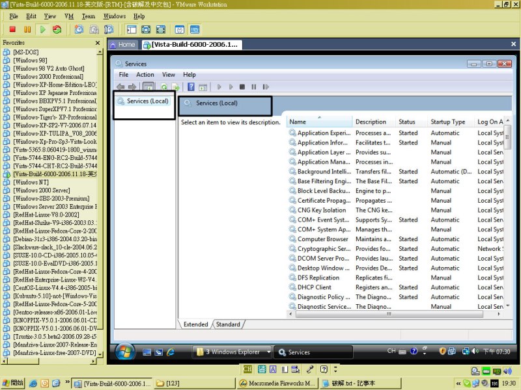Click Stop Service square icon
This screenshot has width=521, height=390.
242,87
